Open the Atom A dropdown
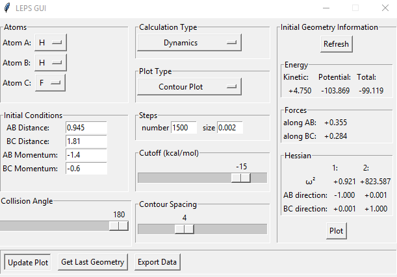Image resolution: width=397 pixels, height=277 pixels. pyautogui.click(x=51, y=42)
